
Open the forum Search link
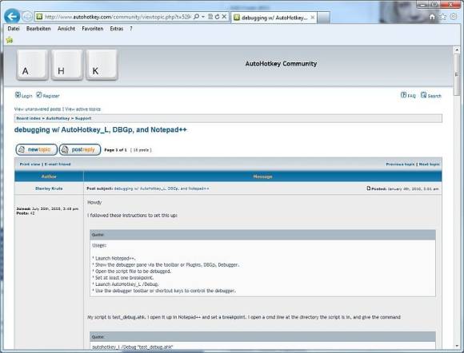(x=431, y=95)
